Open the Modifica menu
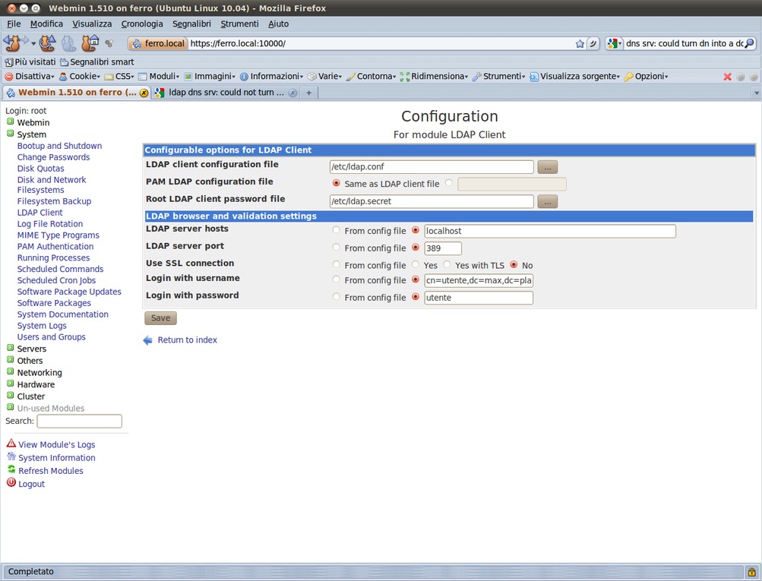Viewport: 762px width, 581px height. (46, 24)
